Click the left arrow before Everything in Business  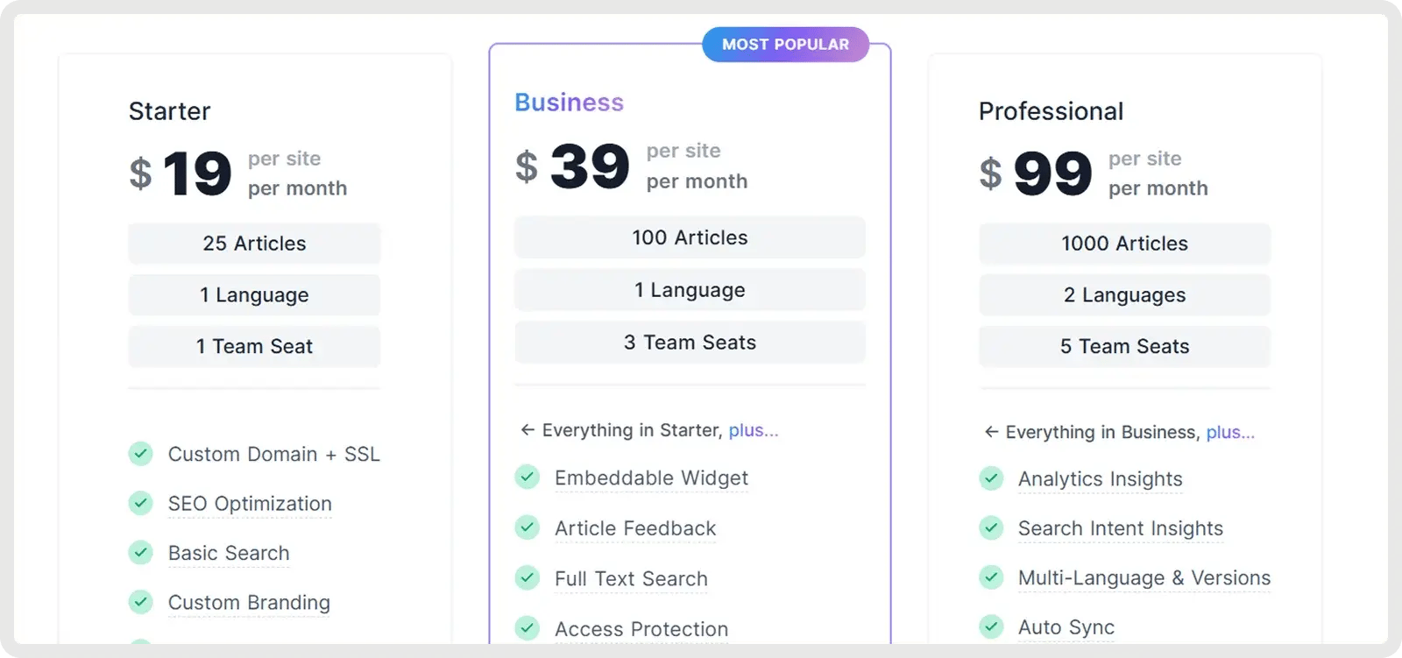(x=991, y=432)
